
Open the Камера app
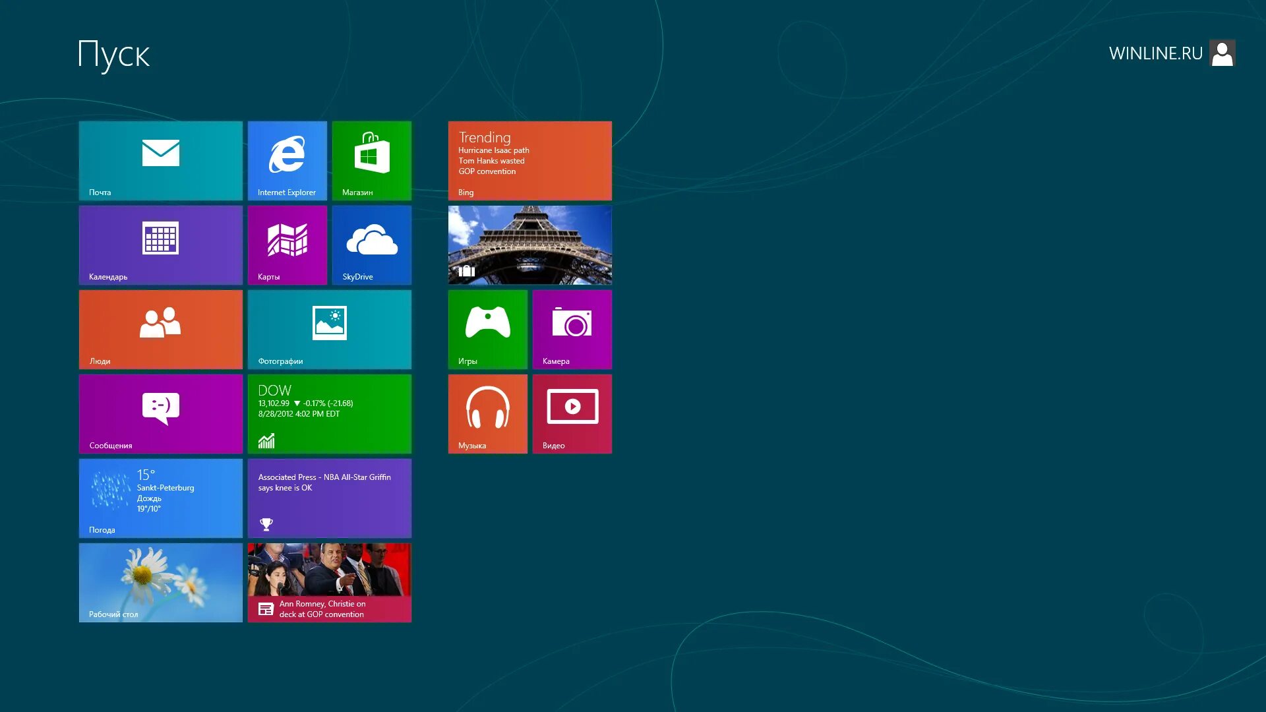(x=572, y=329)
